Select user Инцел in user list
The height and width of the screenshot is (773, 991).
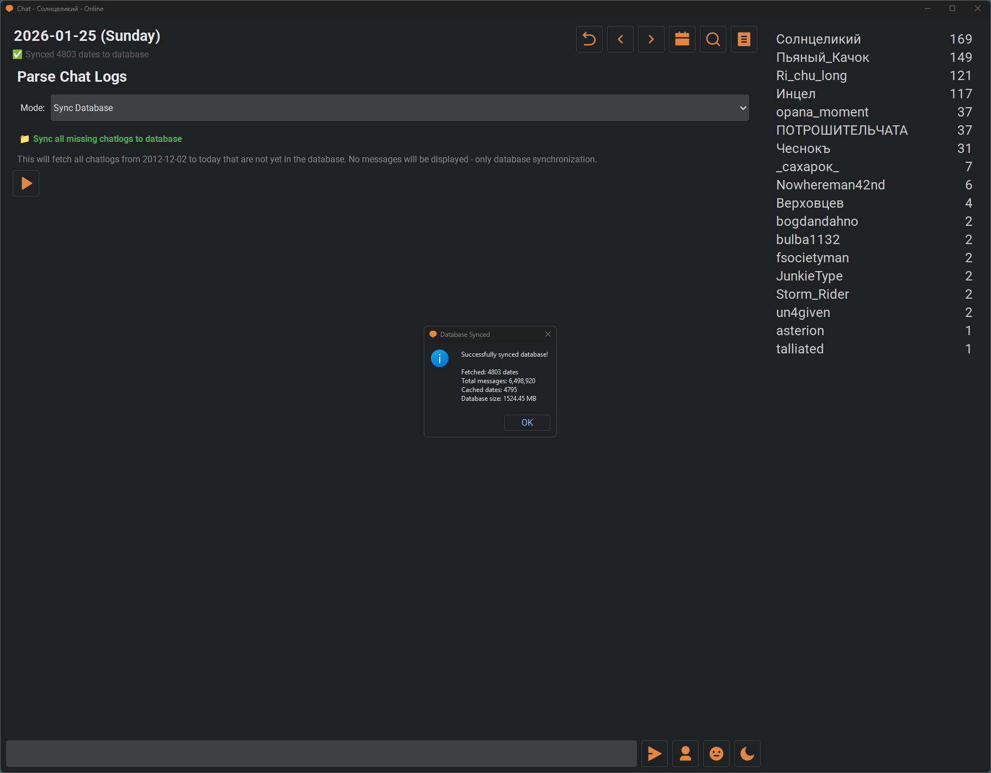tap(796, 94)
